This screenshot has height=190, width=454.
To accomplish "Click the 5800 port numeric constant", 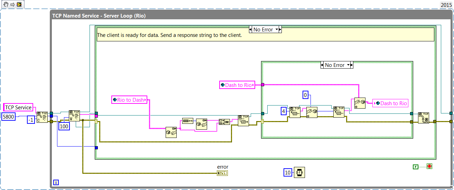I will point(9,117).
